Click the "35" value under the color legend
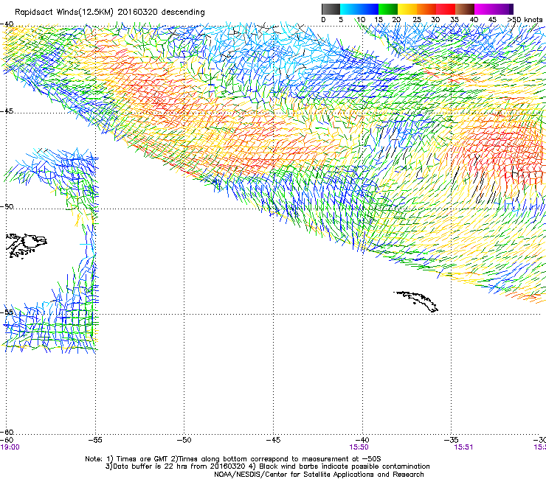The image size is (546, 479). click(x=455, y=20)
